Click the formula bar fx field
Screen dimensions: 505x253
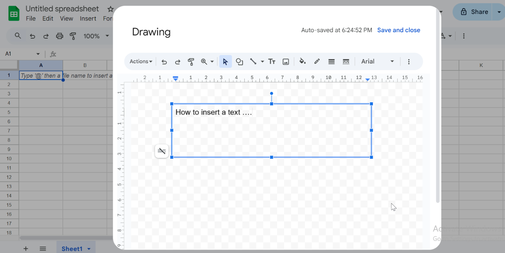(53, 54)
